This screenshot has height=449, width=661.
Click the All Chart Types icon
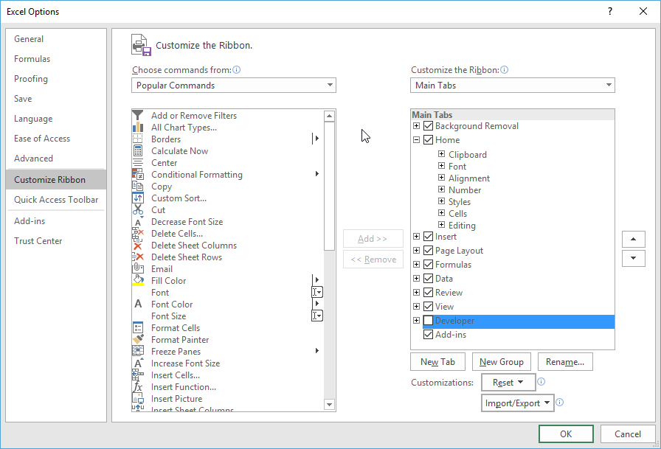(137, 128)
